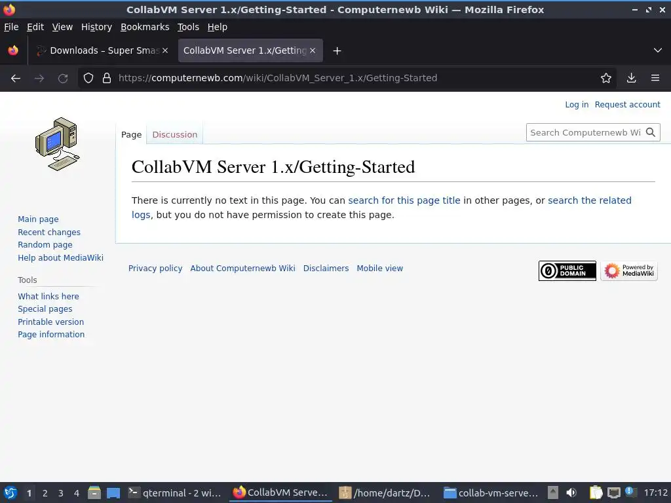Screen dimensions: 671x503
Task: Open About Computernewb Wiki link
Action: point(242,268)
